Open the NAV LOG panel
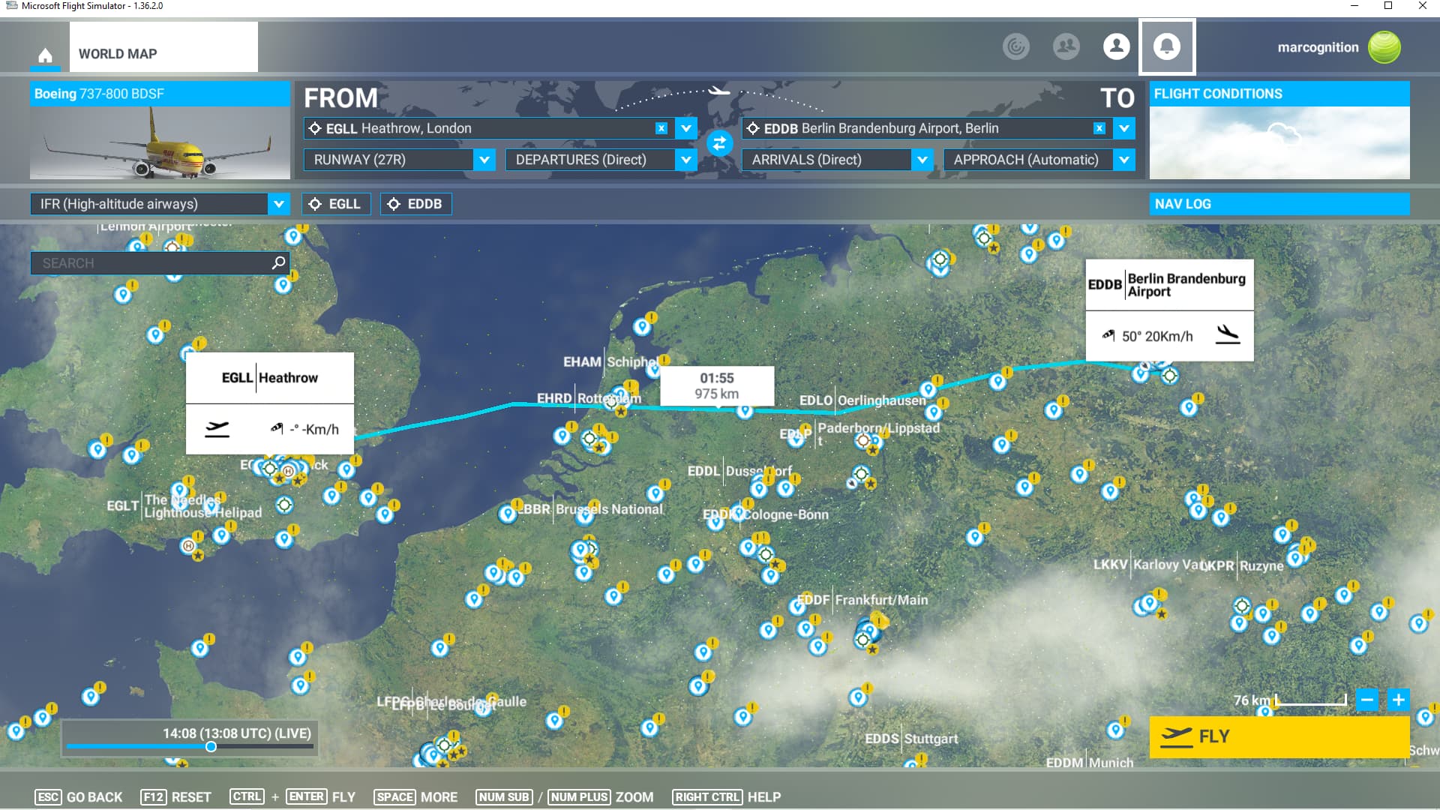The height and width of the screenshot is (810, 1440). [1279, 204]
